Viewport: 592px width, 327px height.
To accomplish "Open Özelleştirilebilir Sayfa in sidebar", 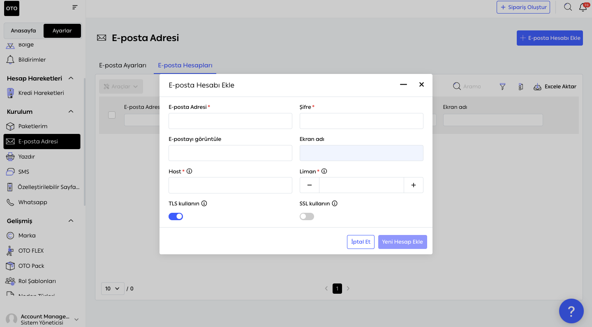I will [x=42, y=187].
